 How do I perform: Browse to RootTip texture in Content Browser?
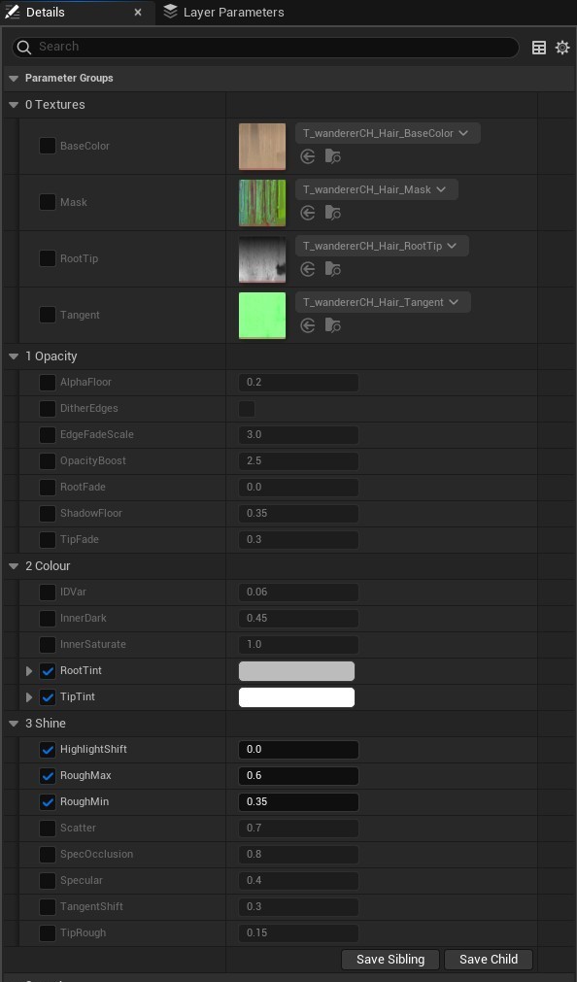(332, 269)
